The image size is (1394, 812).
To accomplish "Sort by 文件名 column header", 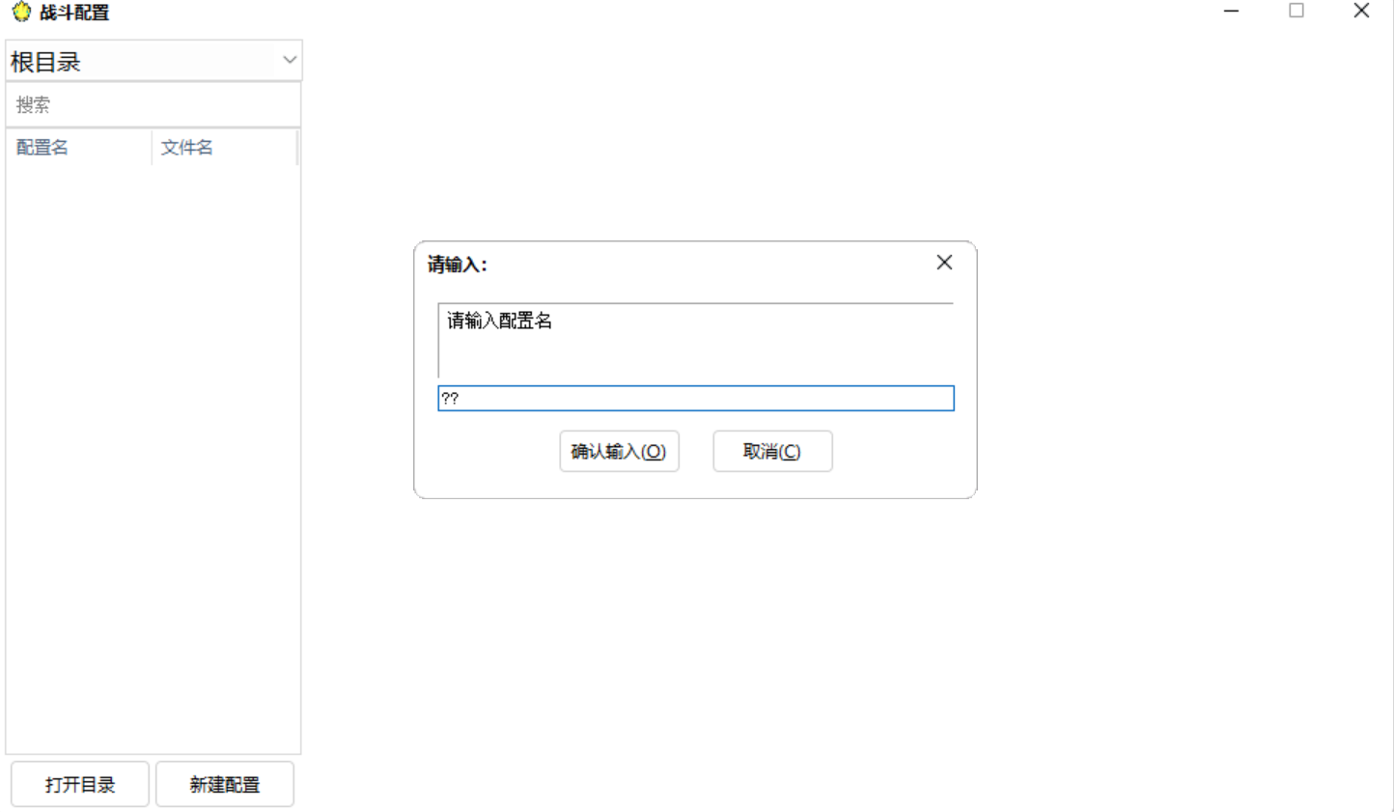I will pos(224,148).
